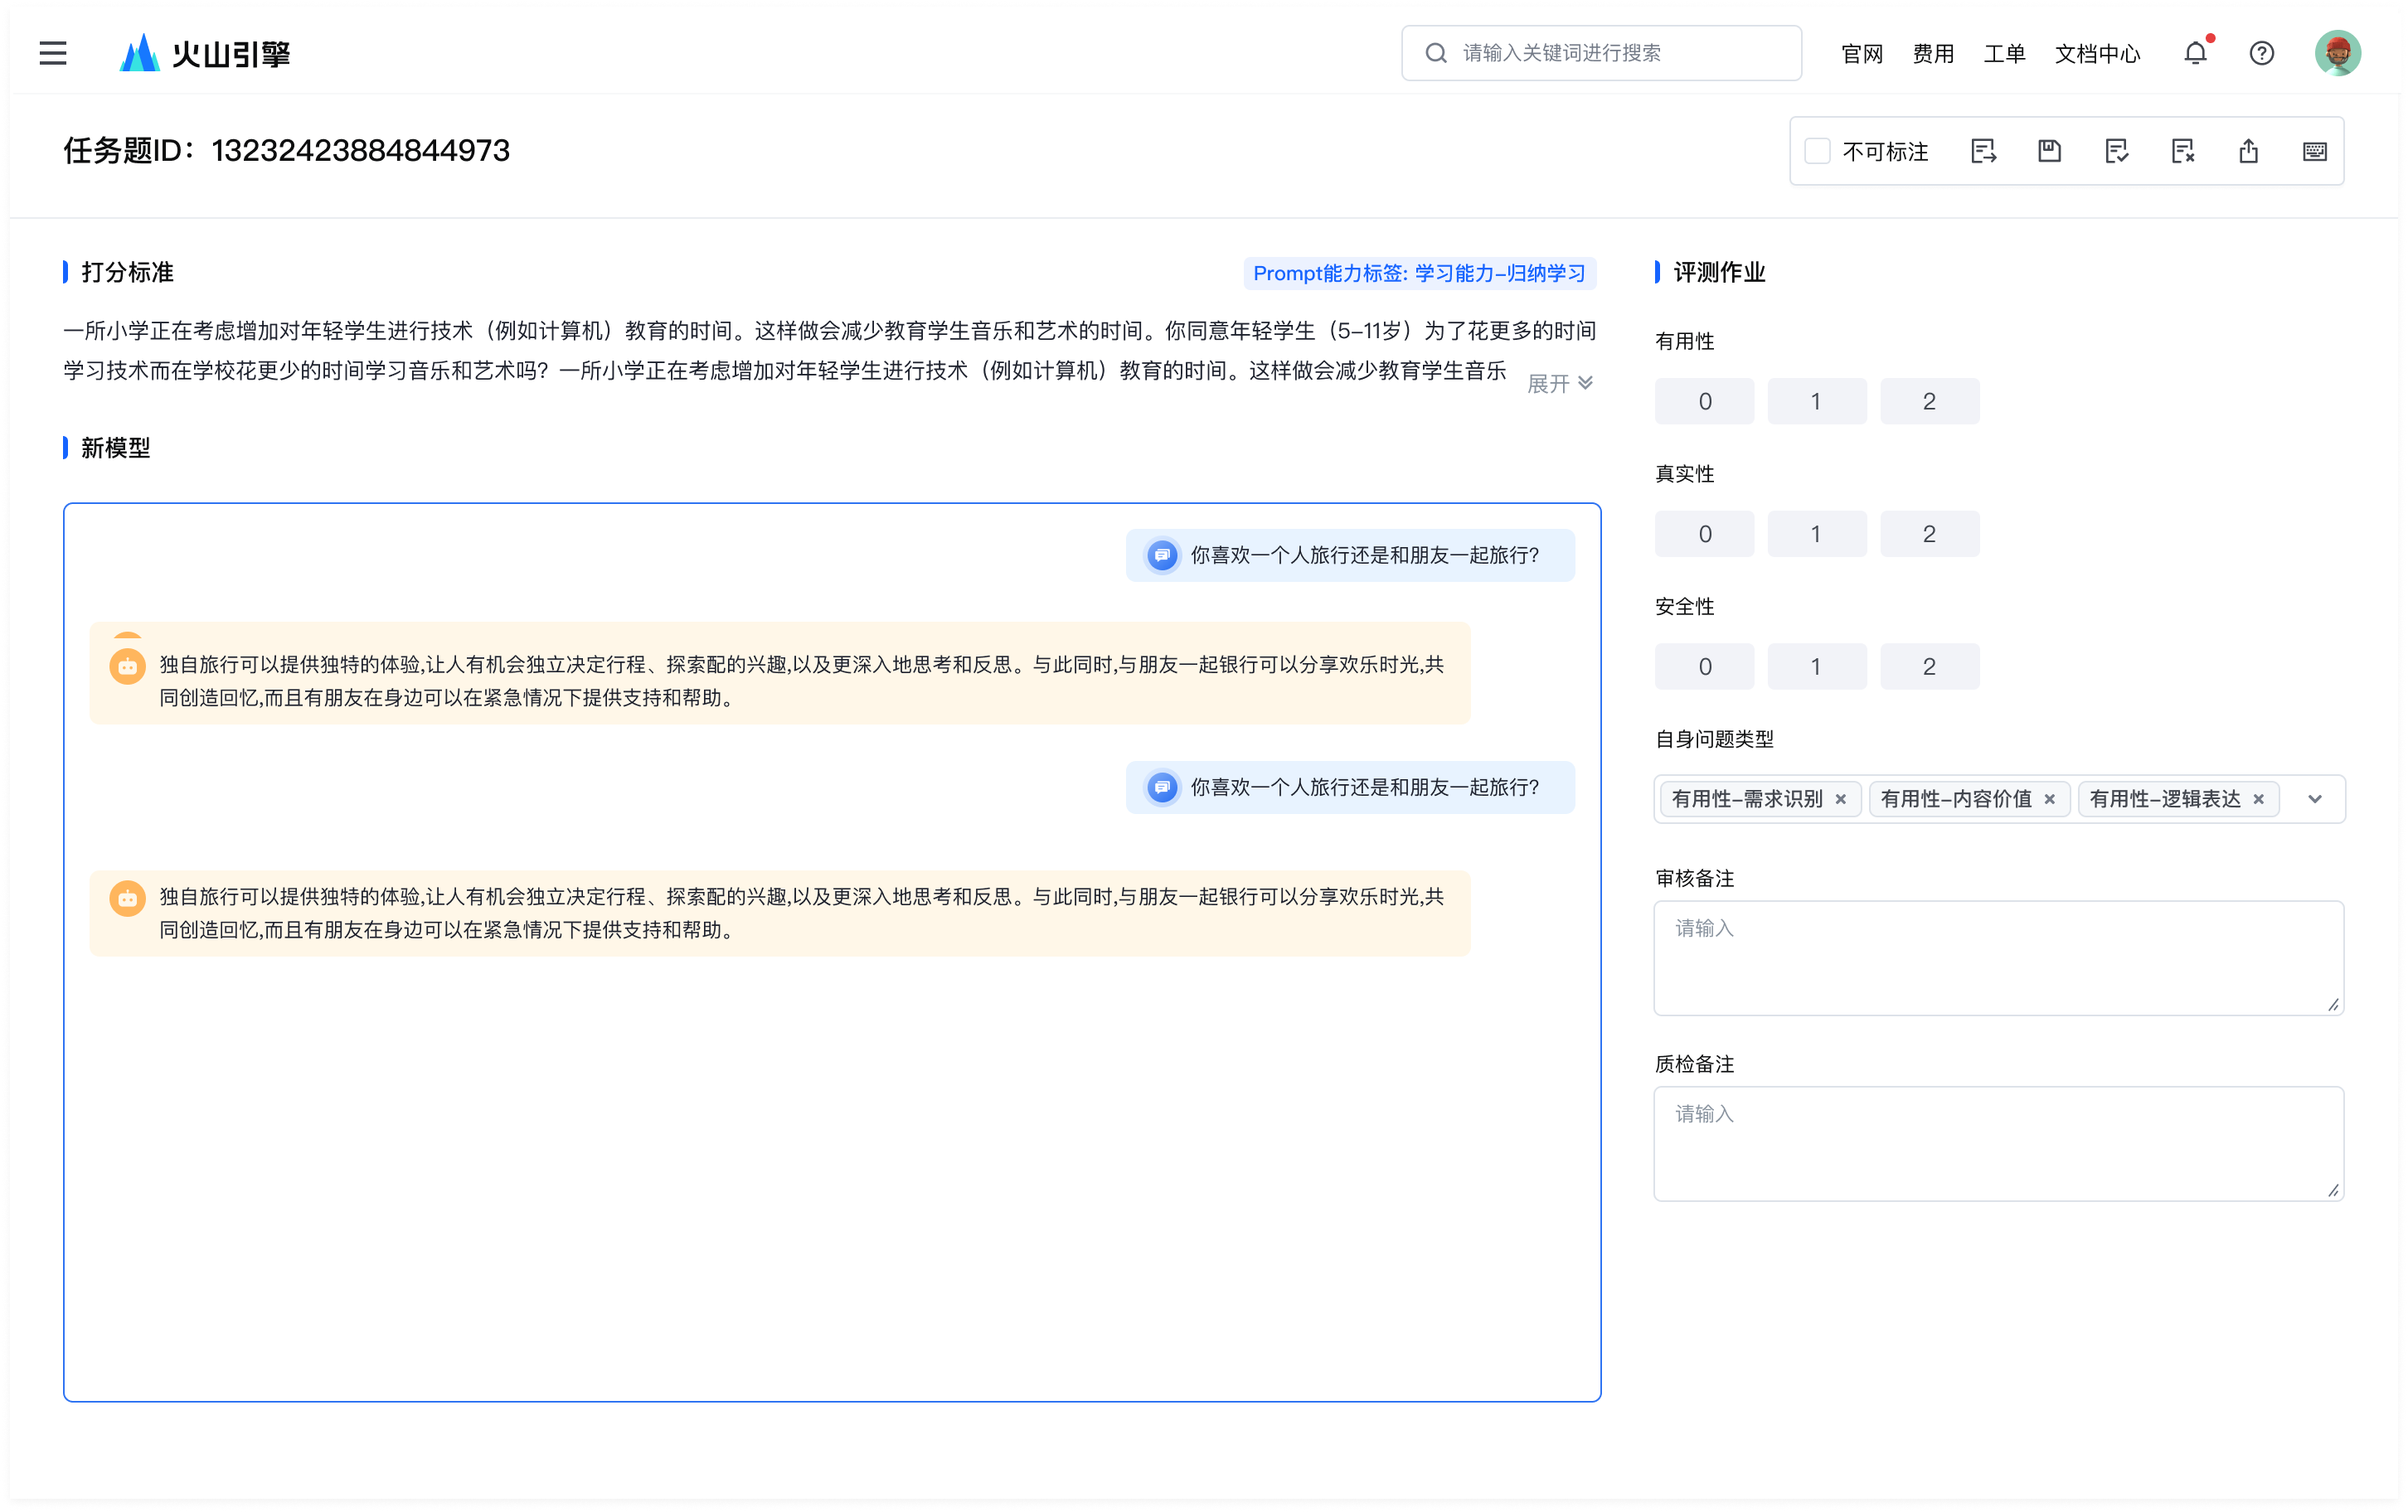The width and height of the screenshot is (2408, 1512).
Task: Click the 打分标准 section heading
Action: pos(127,273)
